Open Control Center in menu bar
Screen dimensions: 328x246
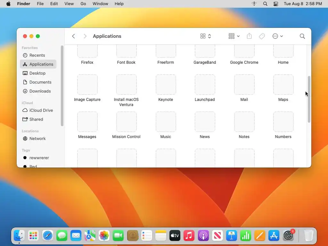coord(276,4)
